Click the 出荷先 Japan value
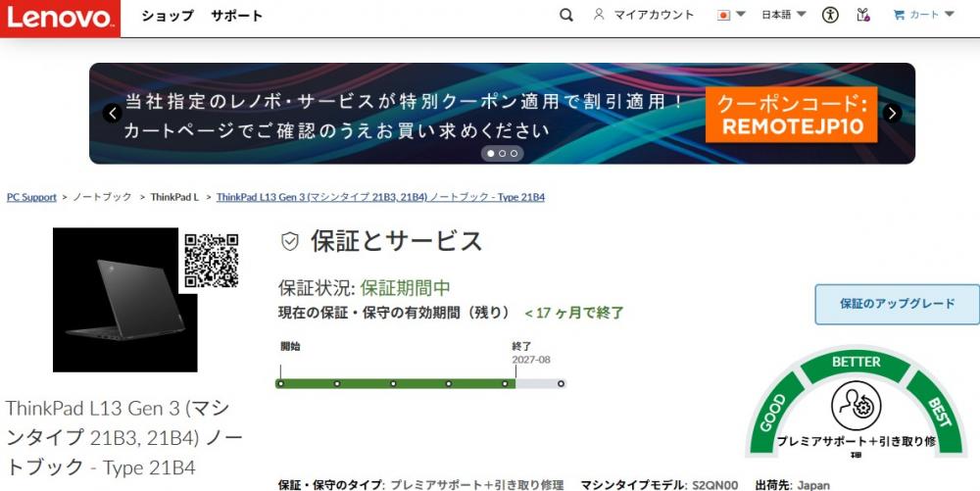This screenshot has height=491, width=980. tap(813, 485)
